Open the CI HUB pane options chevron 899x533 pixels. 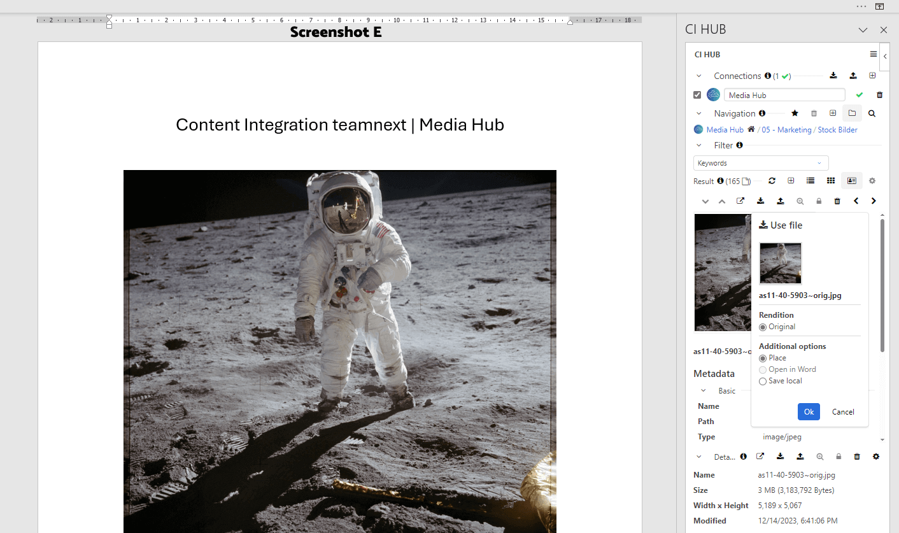(863, 30)
